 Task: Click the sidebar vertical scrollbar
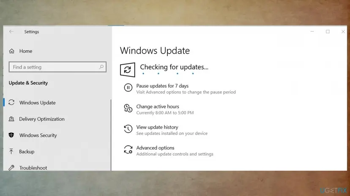click(x=111, y=135)
